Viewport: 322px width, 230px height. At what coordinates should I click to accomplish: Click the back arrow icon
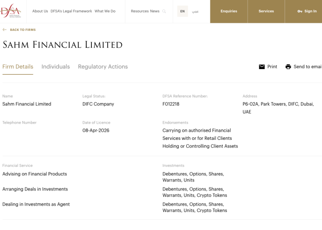click(5, 30)
